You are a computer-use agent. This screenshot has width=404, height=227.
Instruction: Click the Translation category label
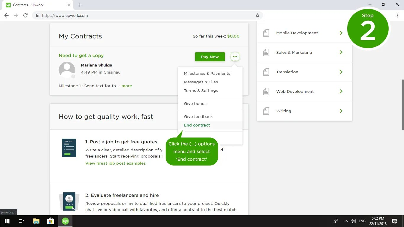(x=287, y=72)
